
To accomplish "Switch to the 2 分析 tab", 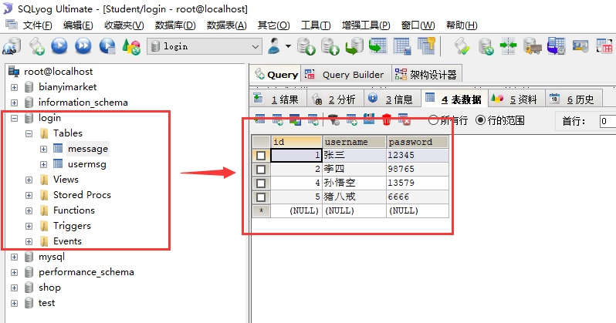I will 335,99.
